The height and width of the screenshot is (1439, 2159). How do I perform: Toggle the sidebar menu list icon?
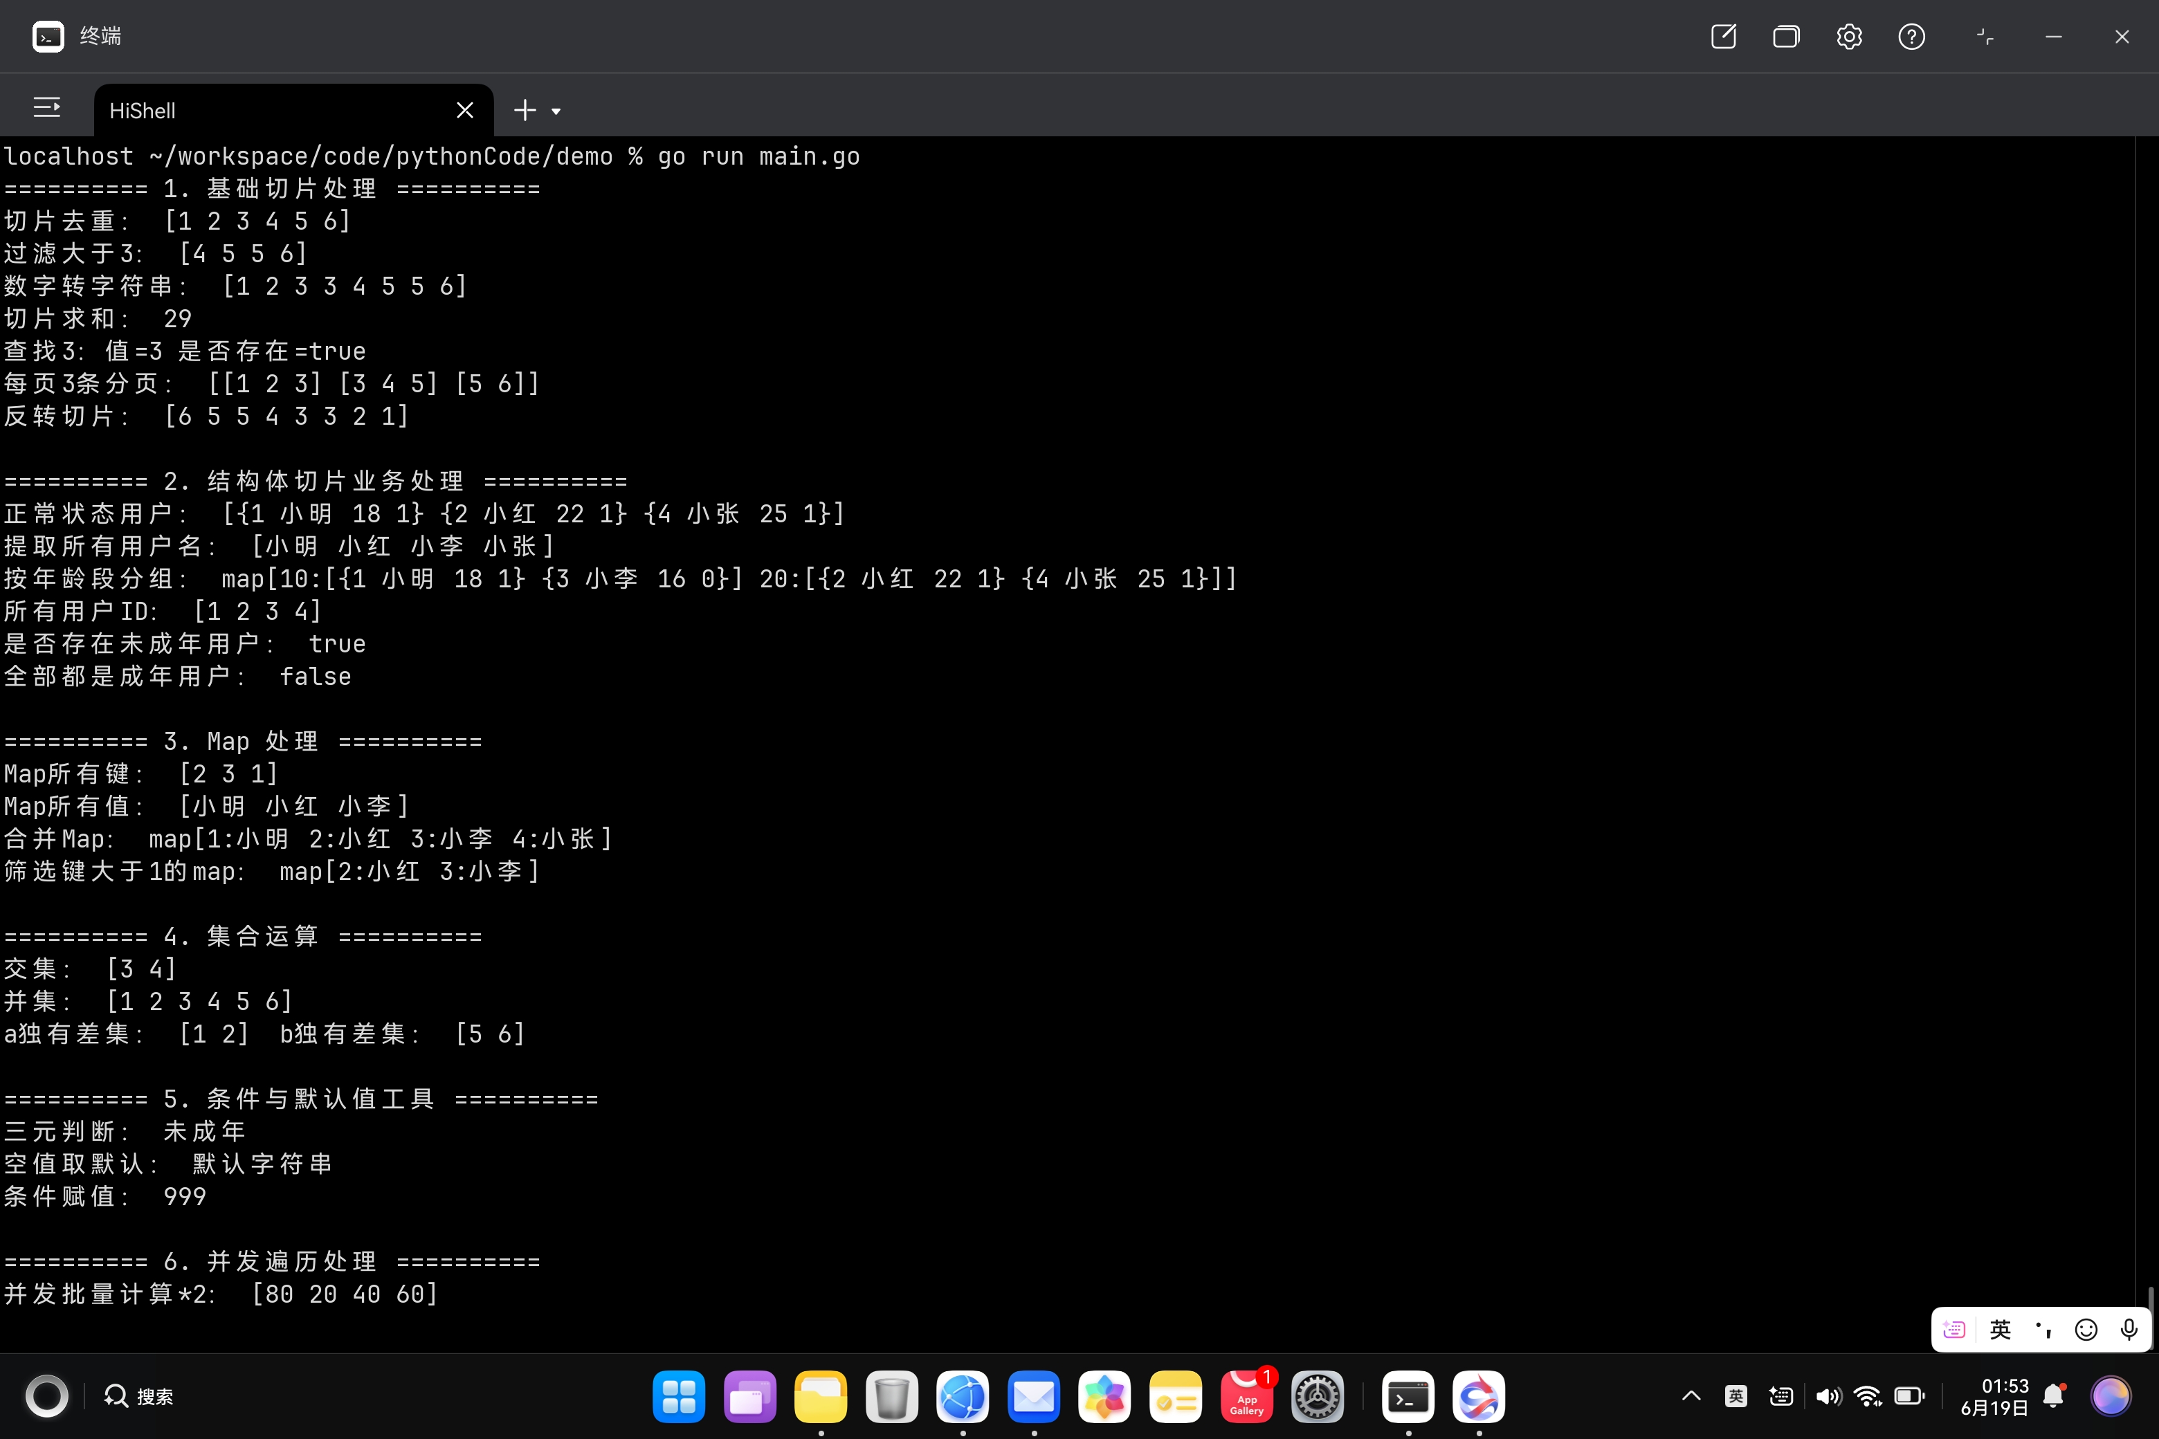(x=47, y=109)
